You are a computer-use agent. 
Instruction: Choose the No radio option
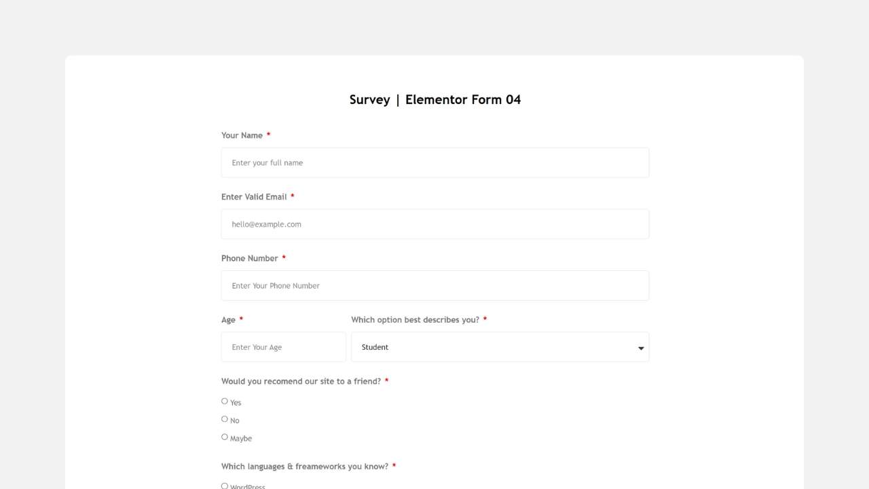225,419
